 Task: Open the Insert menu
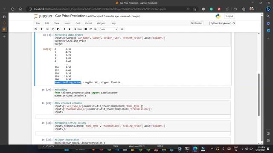[x=67, y=23]
